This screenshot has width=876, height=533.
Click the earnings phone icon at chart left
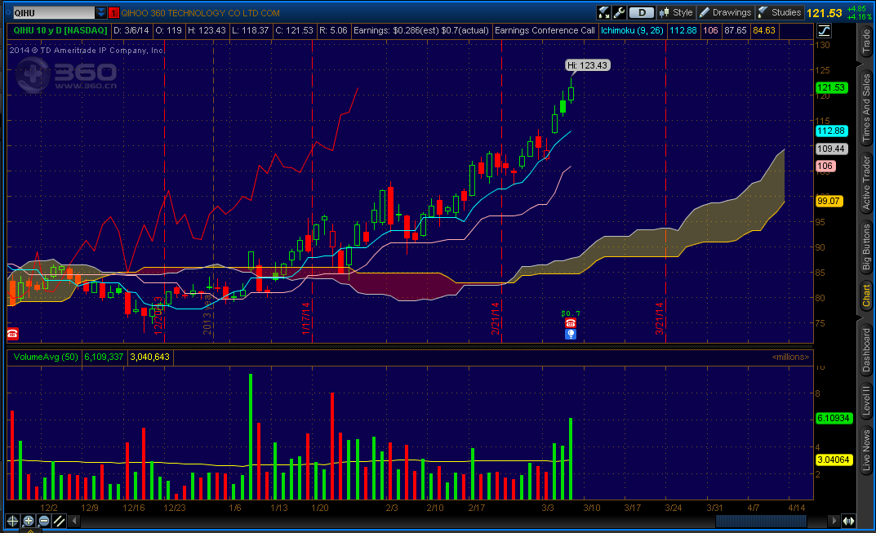pyautogui.click(x=12, y=334)
